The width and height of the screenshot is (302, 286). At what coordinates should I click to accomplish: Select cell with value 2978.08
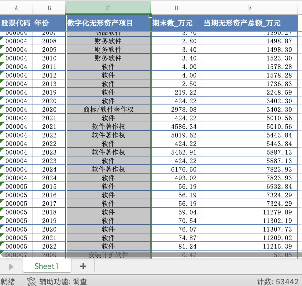point(176,109)
